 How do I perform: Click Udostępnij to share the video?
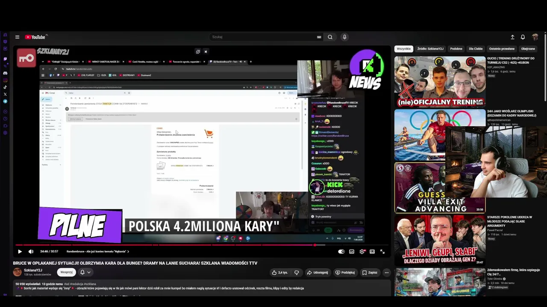pos(318,272)
